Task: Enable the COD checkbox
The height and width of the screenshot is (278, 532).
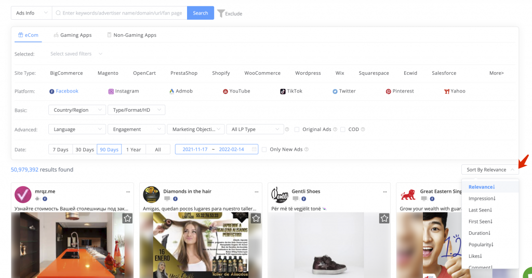Action: [343, 129]
